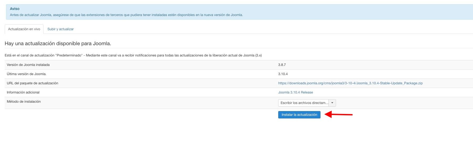Click the 'Última versión de Joomla.' label
473x146 pixels.
tap(27, 74)
